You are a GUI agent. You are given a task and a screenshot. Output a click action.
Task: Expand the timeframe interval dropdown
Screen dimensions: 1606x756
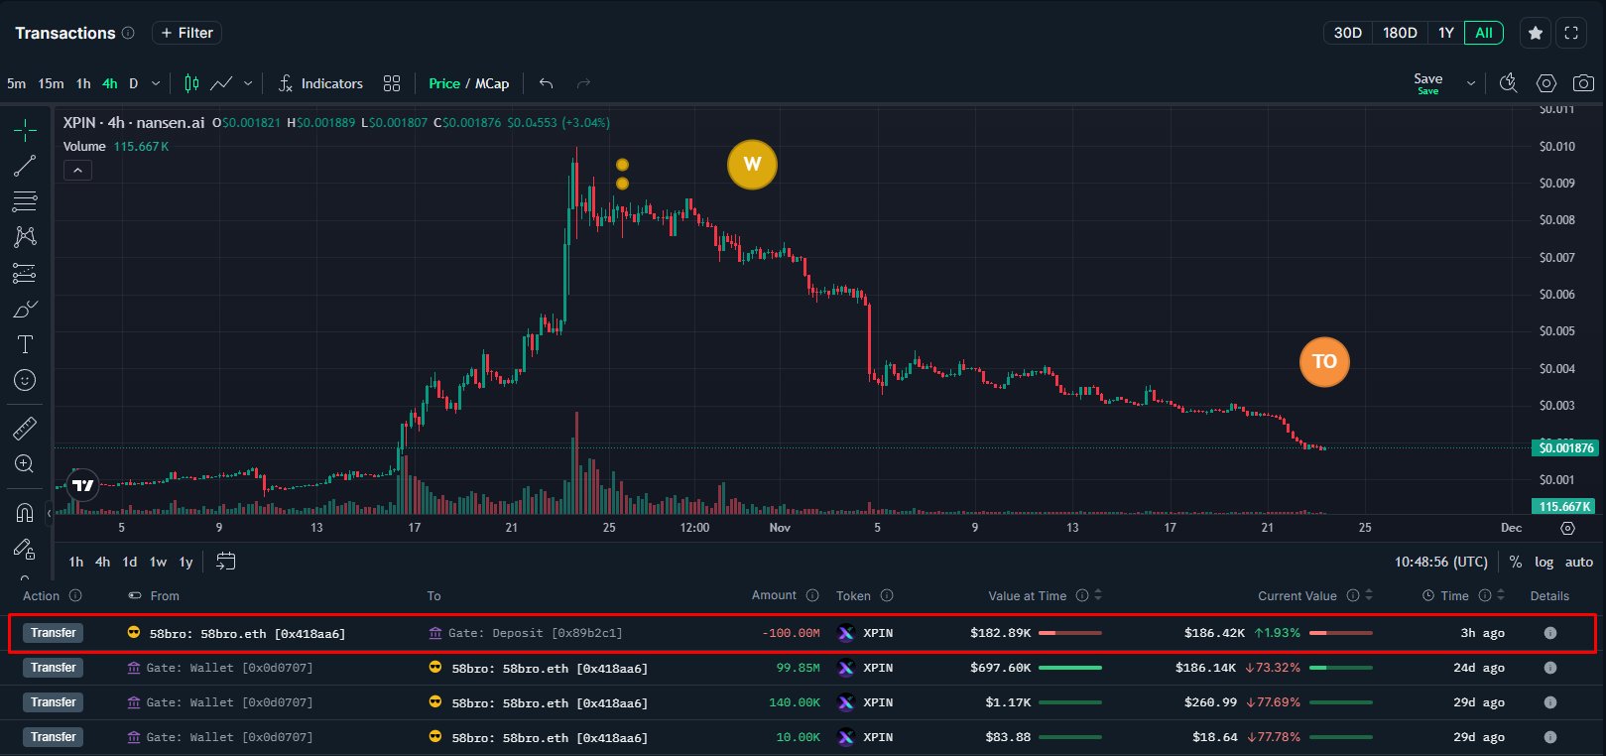(156, 83)
